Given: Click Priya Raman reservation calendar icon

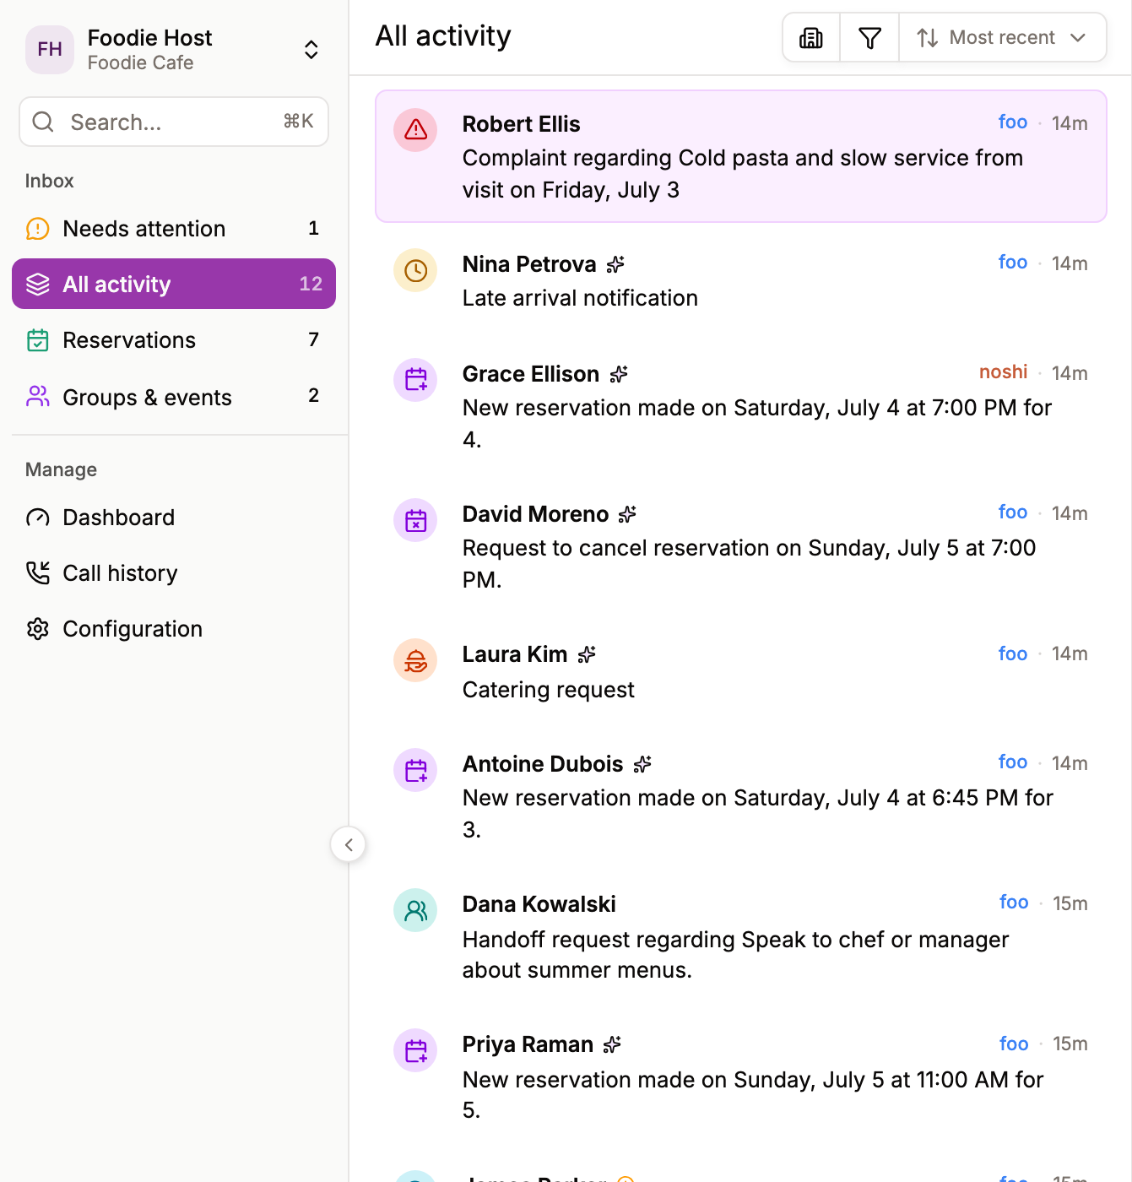Looking at the screenshot, I should 415,1050.
